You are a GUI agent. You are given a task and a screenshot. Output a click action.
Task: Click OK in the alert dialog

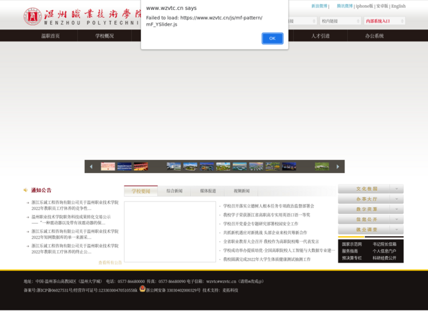(272, 38)
